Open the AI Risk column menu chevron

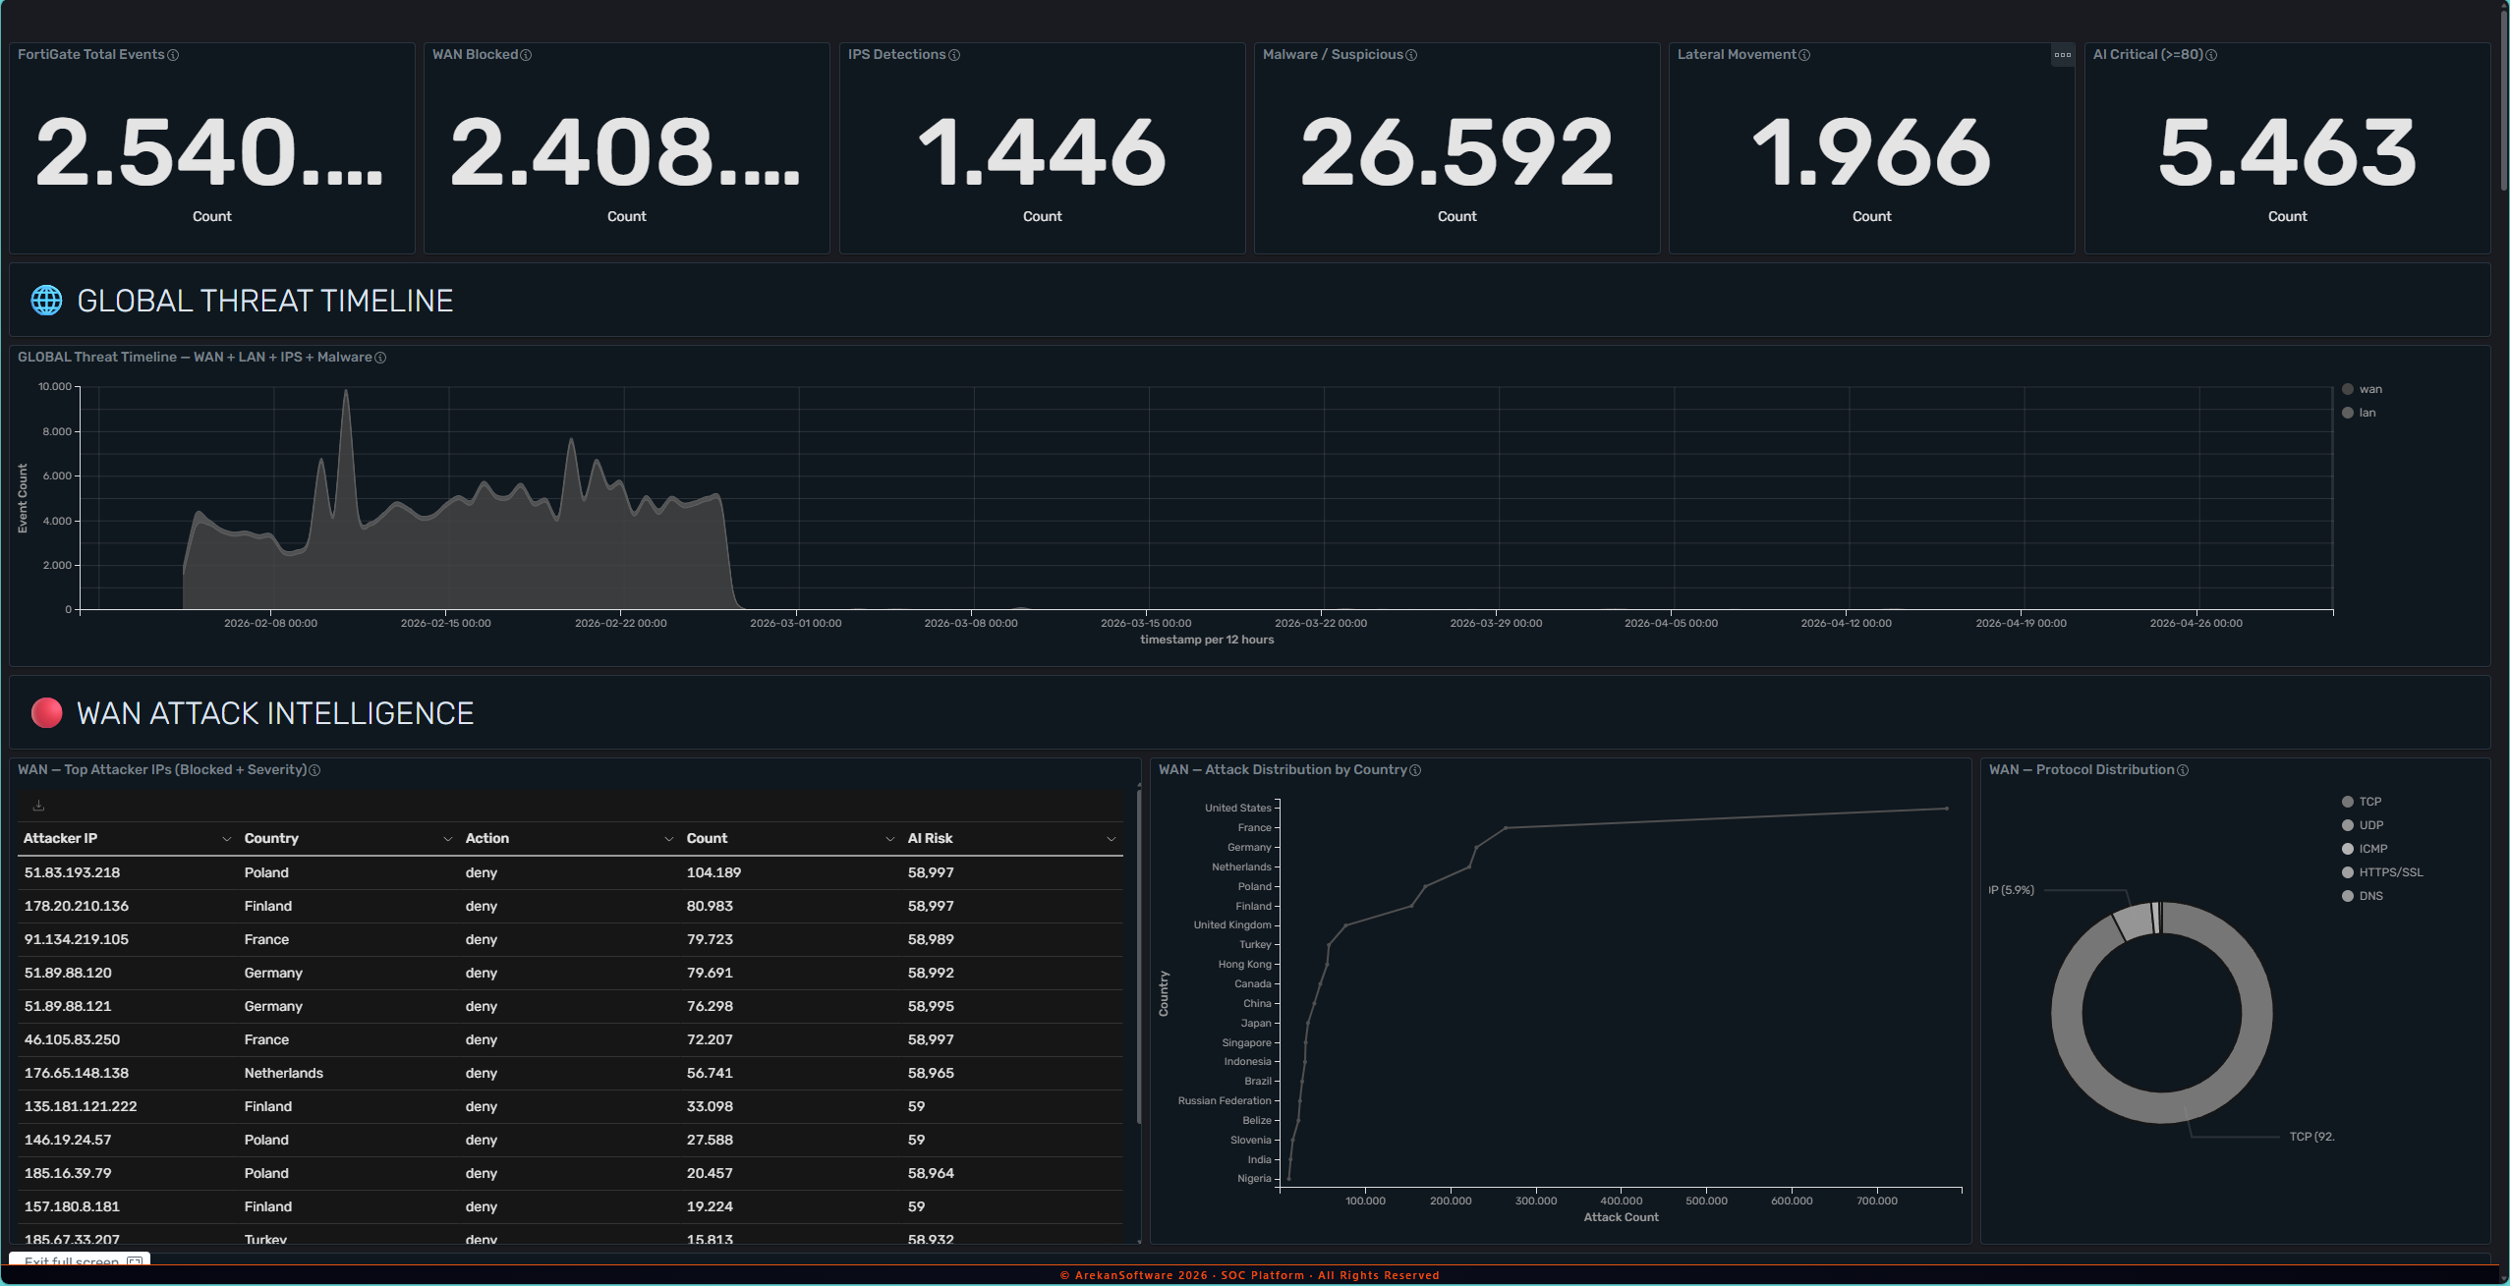[1111, 839]
